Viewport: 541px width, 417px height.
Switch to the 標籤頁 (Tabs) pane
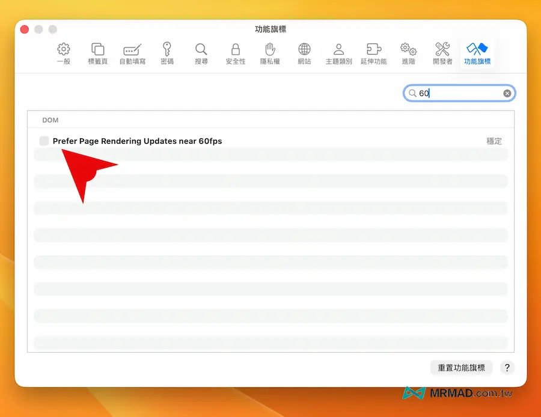(x=97, y=52)
